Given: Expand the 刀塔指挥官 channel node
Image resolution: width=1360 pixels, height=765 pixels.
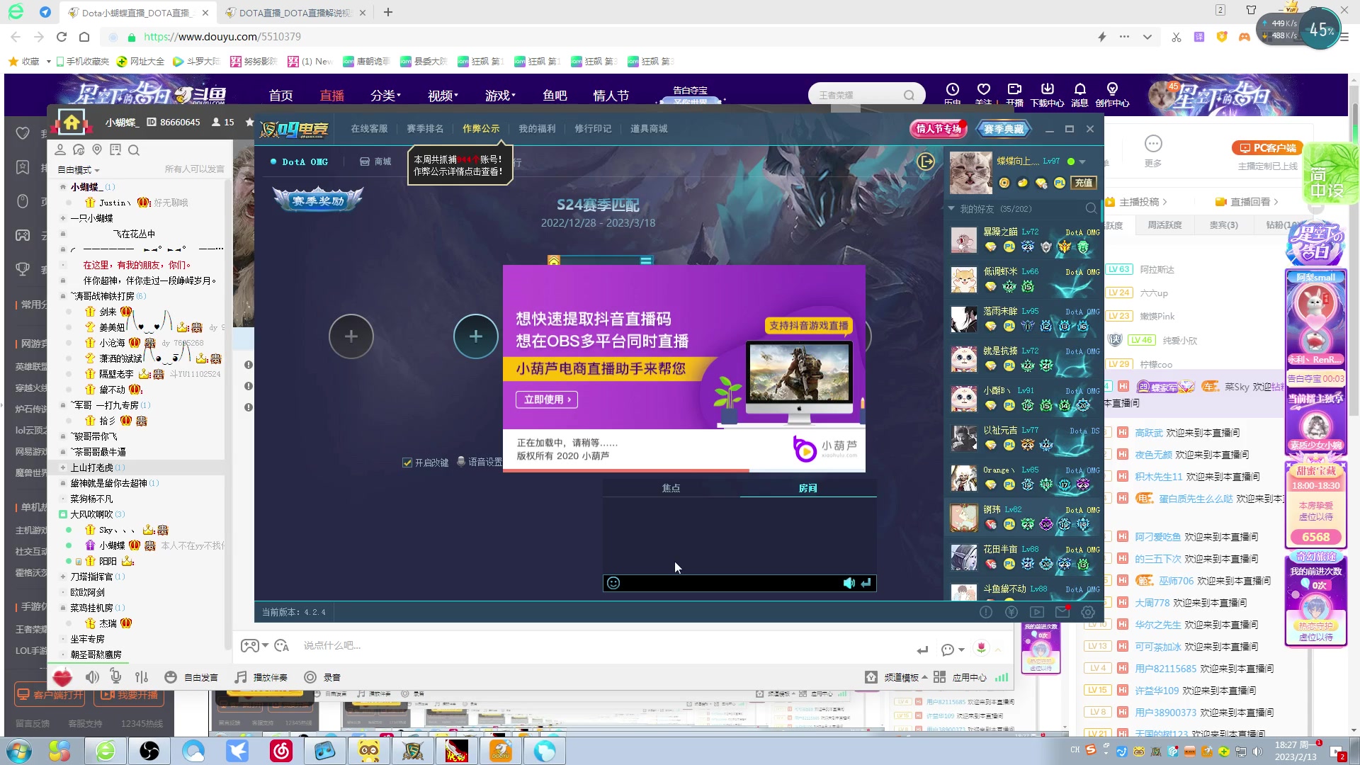Looking at the screenshot, I should tap(63, 577).
